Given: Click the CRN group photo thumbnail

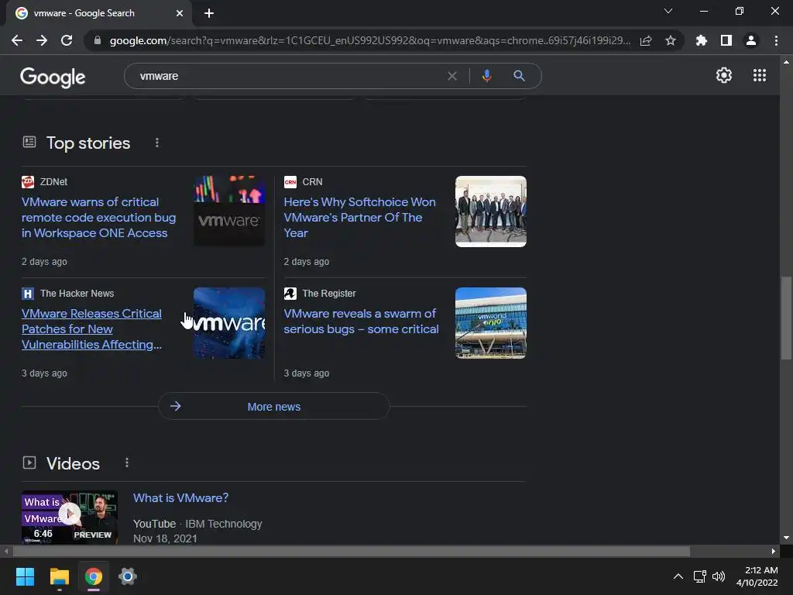Looking at the screenshot, I should [490, 211].
